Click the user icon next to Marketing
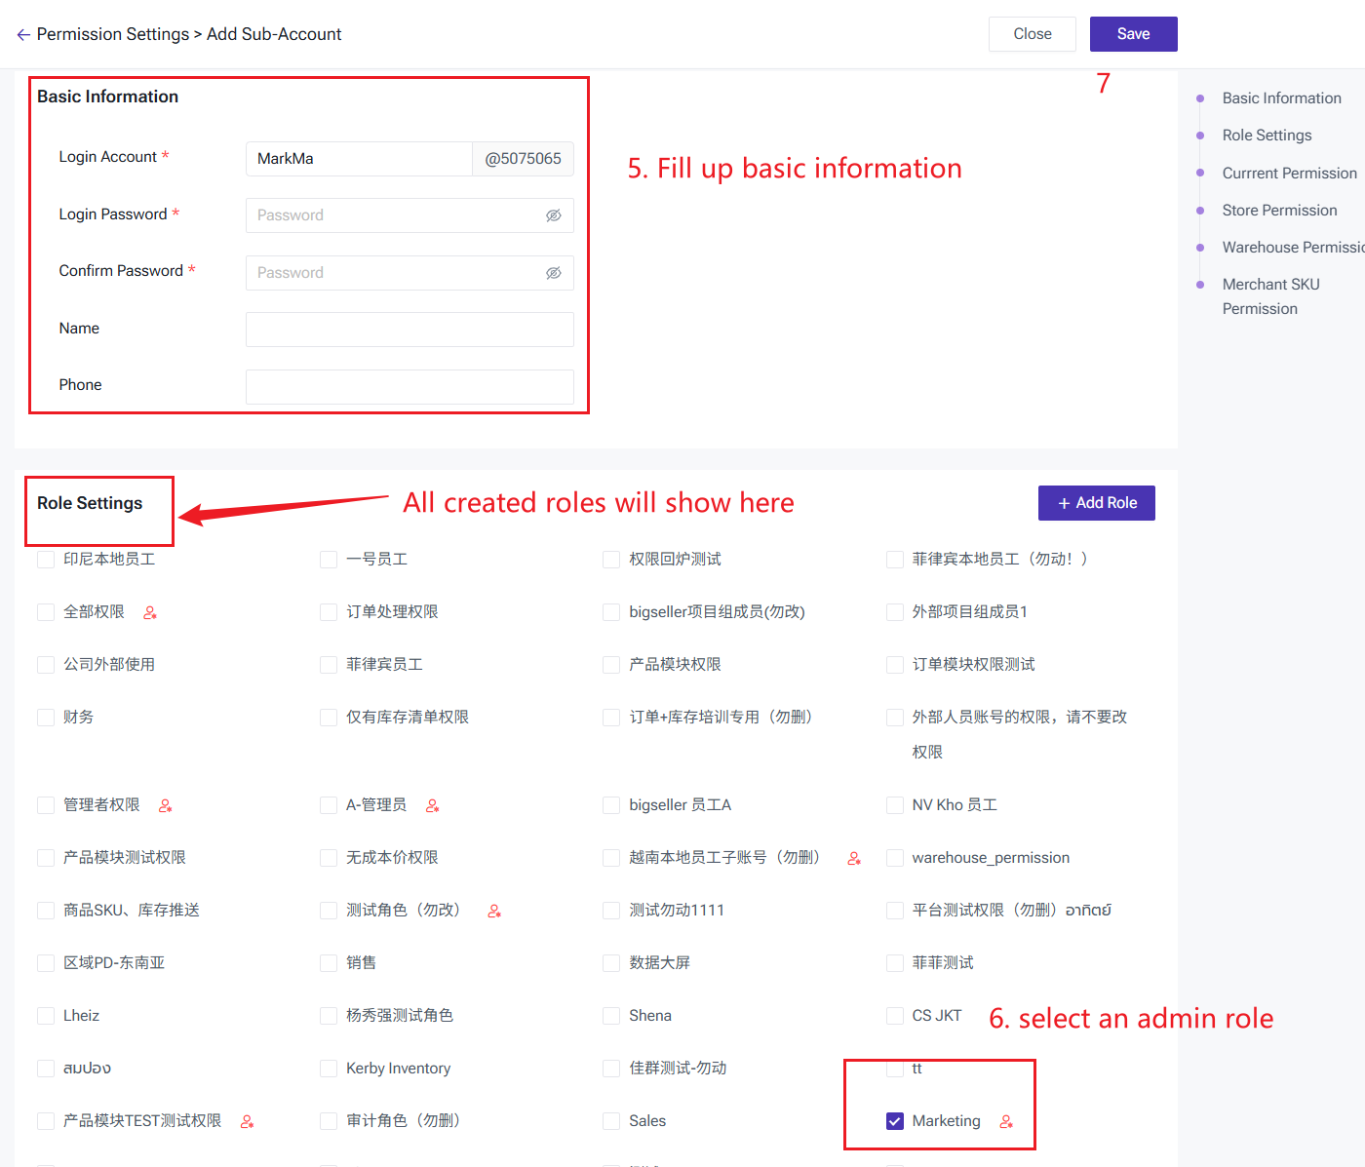Screen dimensions: 1365x1167 (1006, 1122)
